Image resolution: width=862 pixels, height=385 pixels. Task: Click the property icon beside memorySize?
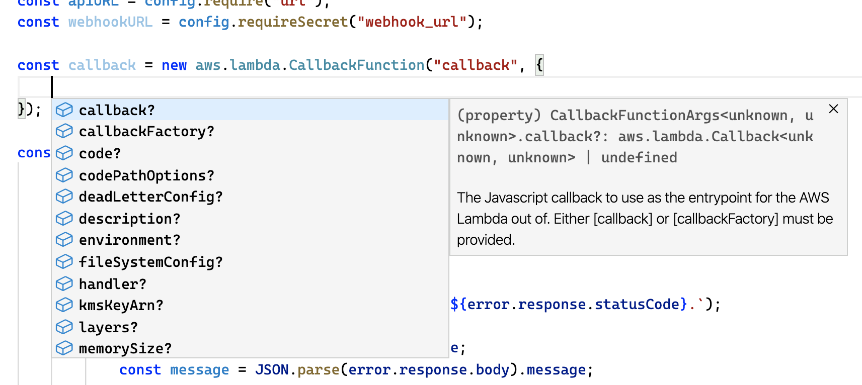(x=64, y=348)
